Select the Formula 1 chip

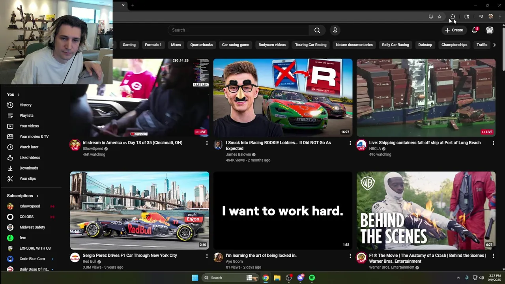[153, 45]
